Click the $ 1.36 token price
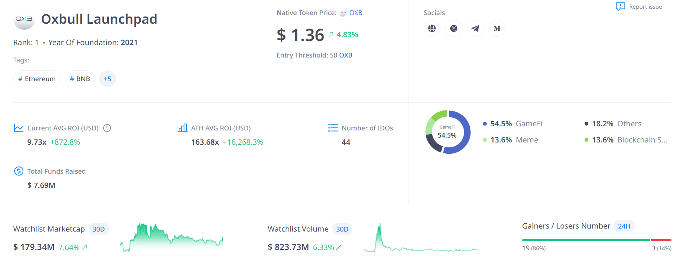Image resolution: width=676 pixels, height=262 pixels. click(300, 35)
